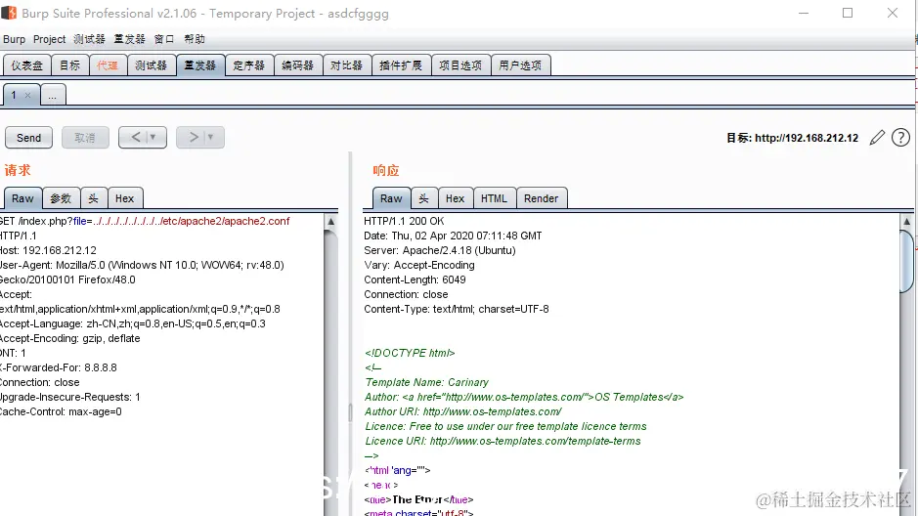Click the Accept-Encoding: gzip, deflate line
This screenshot has width=918, height=516.
click(x=69, y=339)
